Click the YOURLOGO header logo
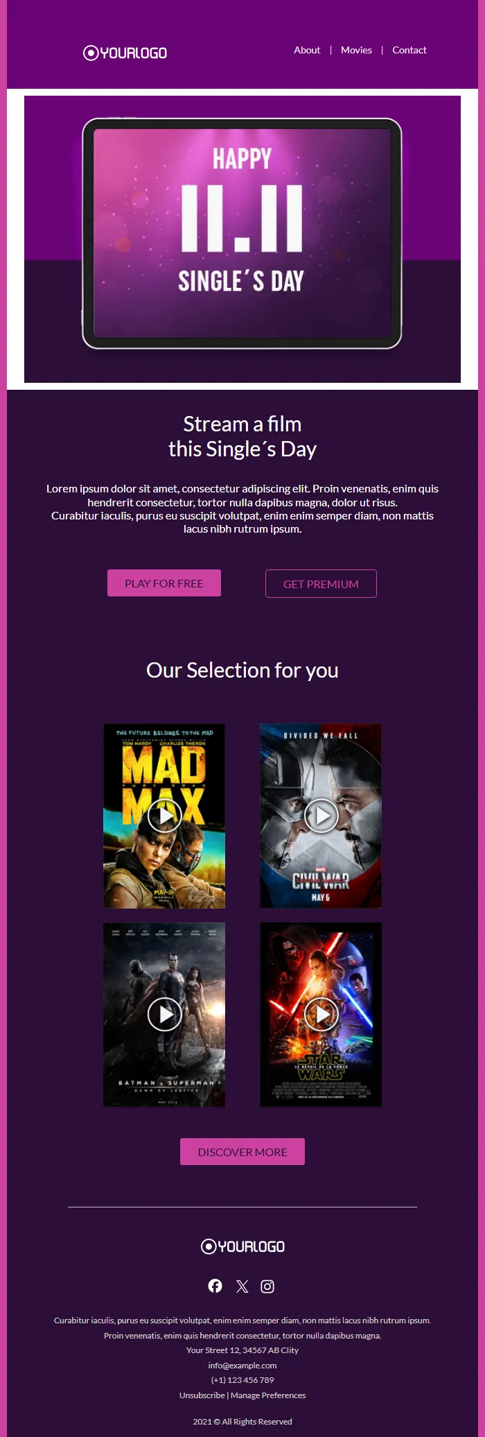 point(125,53)
